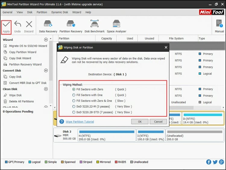
Task: Open the Space Analyzer tool
Action: point(117,24)
